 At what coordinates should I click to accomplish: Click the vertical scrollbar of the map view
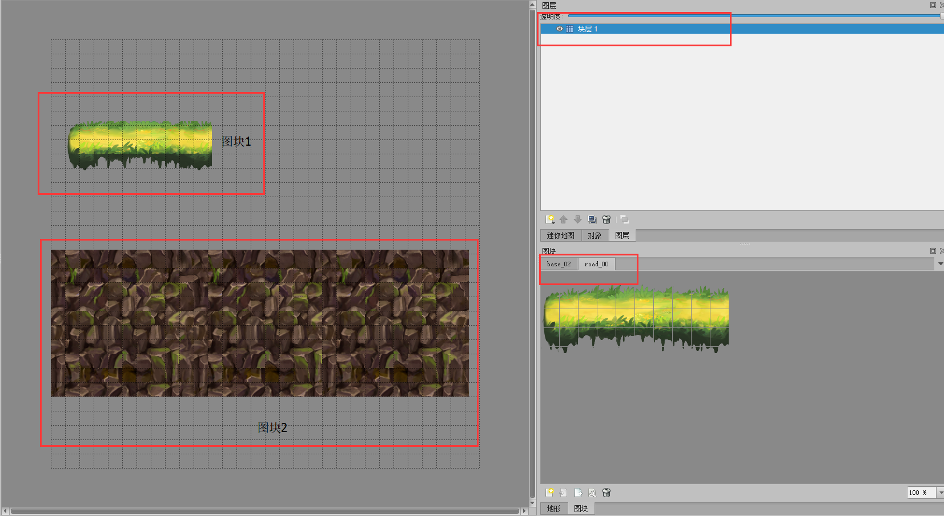[x=532, y=254]
